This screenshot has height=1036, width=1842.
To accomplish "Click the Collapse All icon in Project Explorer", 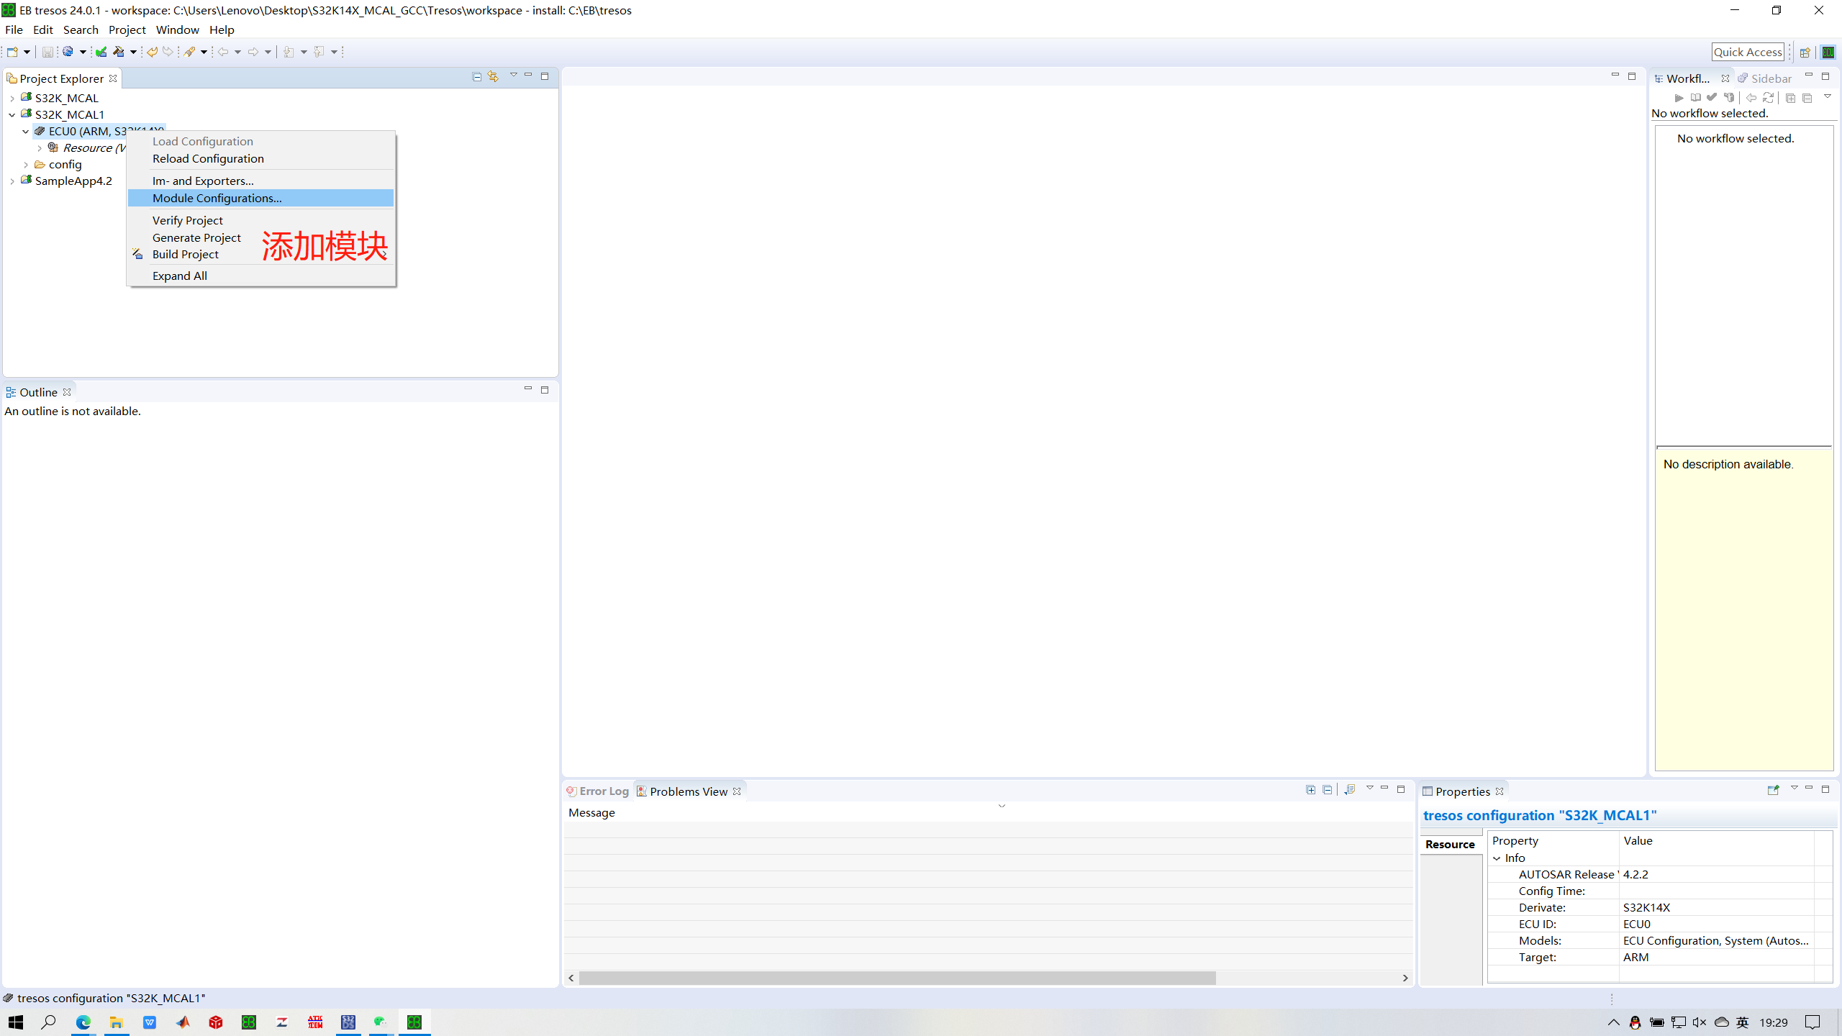I will tap(476, 76).
